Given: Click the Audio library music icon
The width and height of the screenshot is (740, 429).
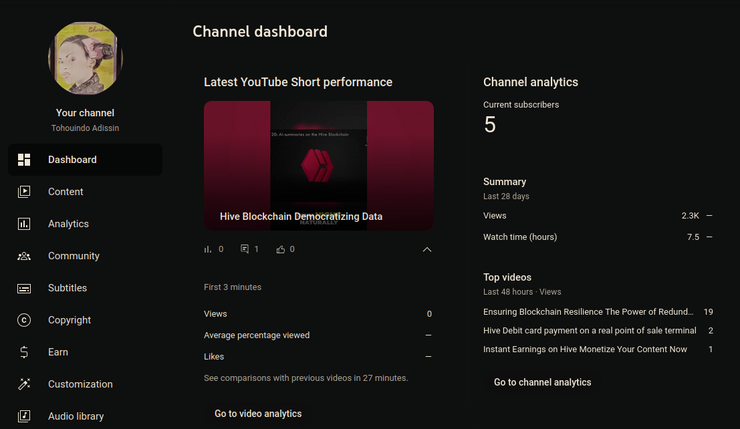Looking at the screenshot, I should point(24,416).
